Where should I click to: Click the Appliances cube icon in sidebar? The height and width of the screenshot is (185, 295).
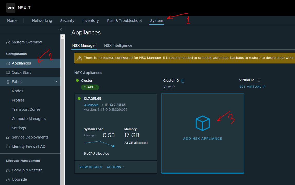pyautogui.click(x=8, y=63)
